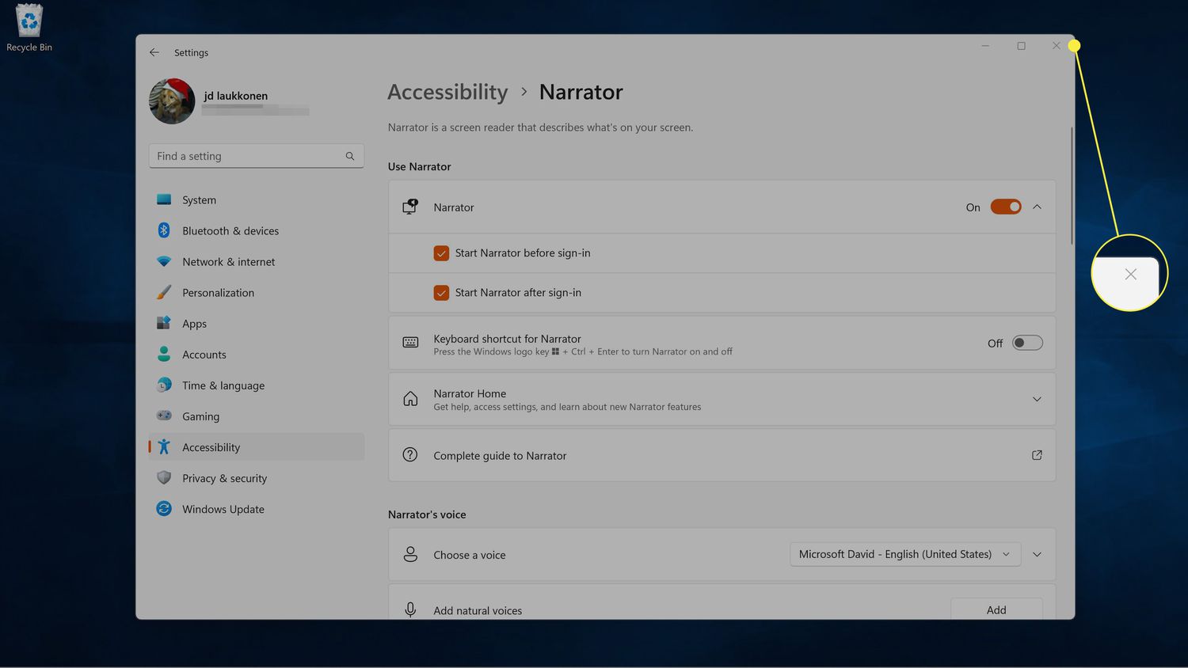The image size is (1188, 668).
Task: Click the 'Use Narrator' section heading
Action: [x=419, y=166]
